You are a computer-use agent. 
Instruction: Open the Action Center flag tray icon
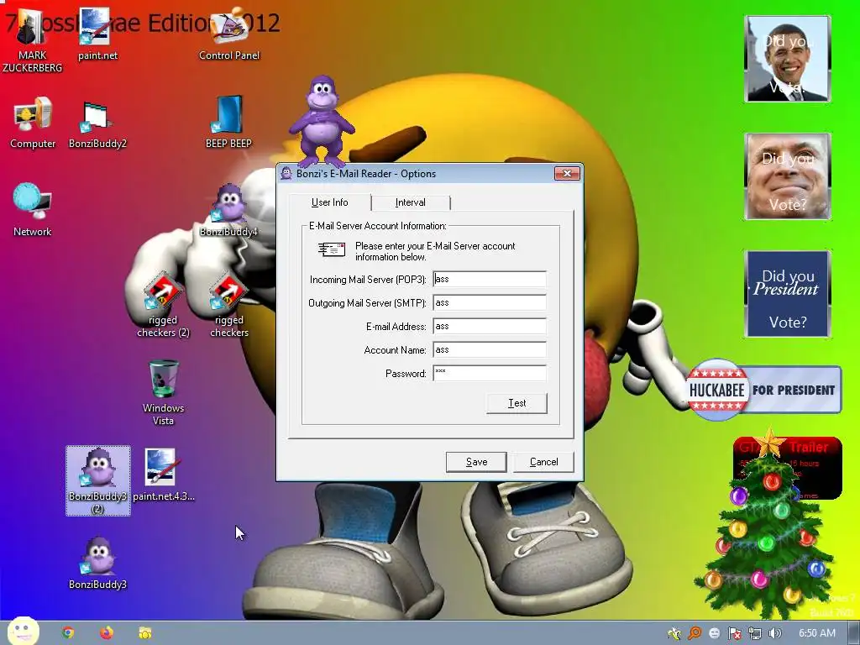coord(734,633)
